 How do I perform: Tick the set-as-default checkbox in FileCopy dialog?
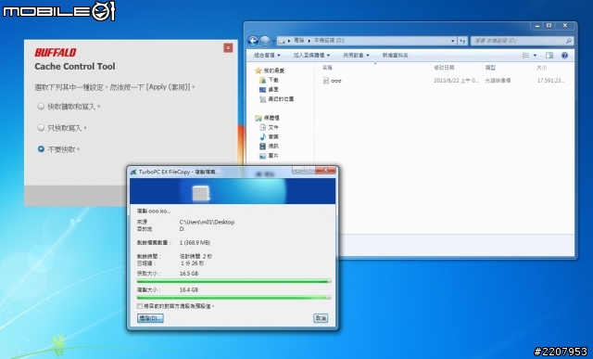(140, 305)
